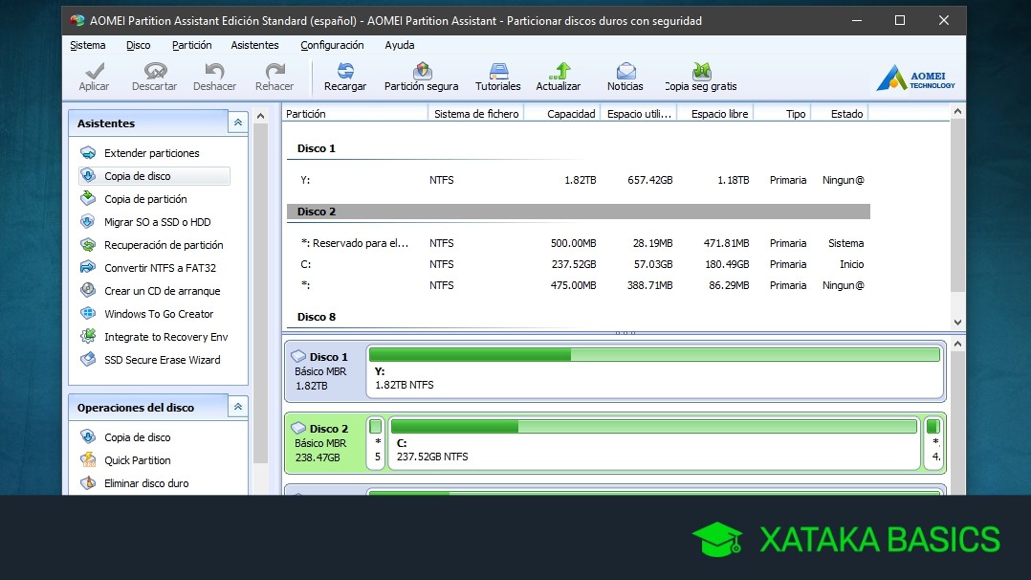The width and height of the screenshot is (1031, 580).
Task: Open the Ayuda menu
Action: click(x=399, y=45)
